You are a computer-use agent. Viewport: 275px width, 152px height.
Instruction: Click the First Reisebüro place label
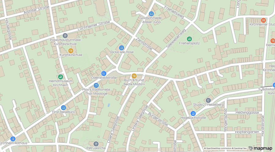pyautogui.click(x=64, y=112)
